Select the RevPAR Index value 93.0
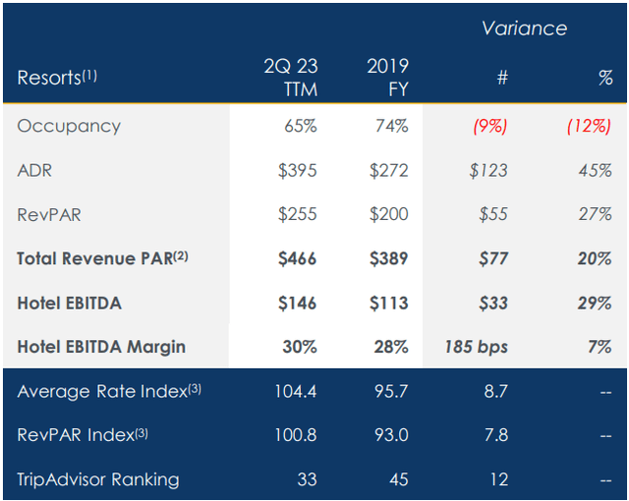The image size is (629, 501). pyautogui.click(x=391, y=435)
